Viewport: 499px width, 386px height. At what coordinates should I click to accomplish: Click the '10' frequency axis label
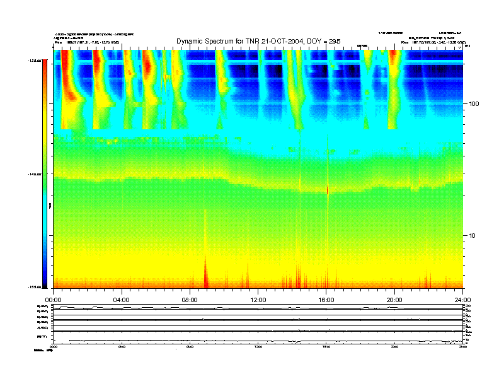tap(473, 236)
